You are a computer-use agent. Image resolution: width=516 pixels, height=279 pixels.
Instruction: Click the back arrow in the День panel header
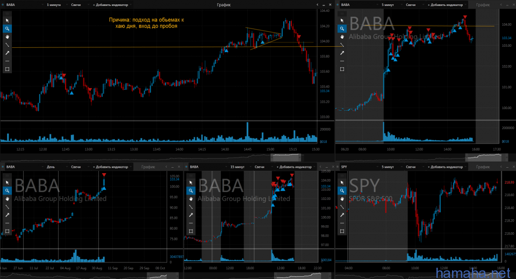pyautogui.click(x=166, y=167)
